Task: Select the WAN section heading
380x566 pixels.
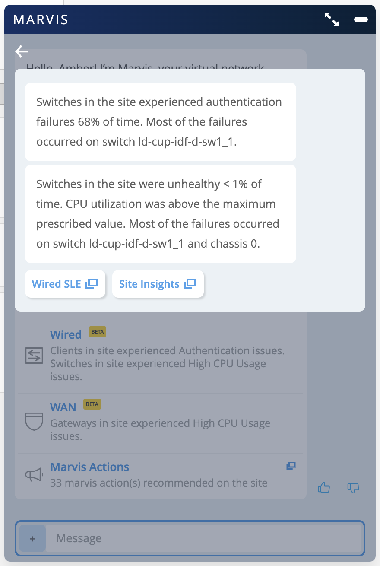Action: pyautogui.click(x=63, y=407)
